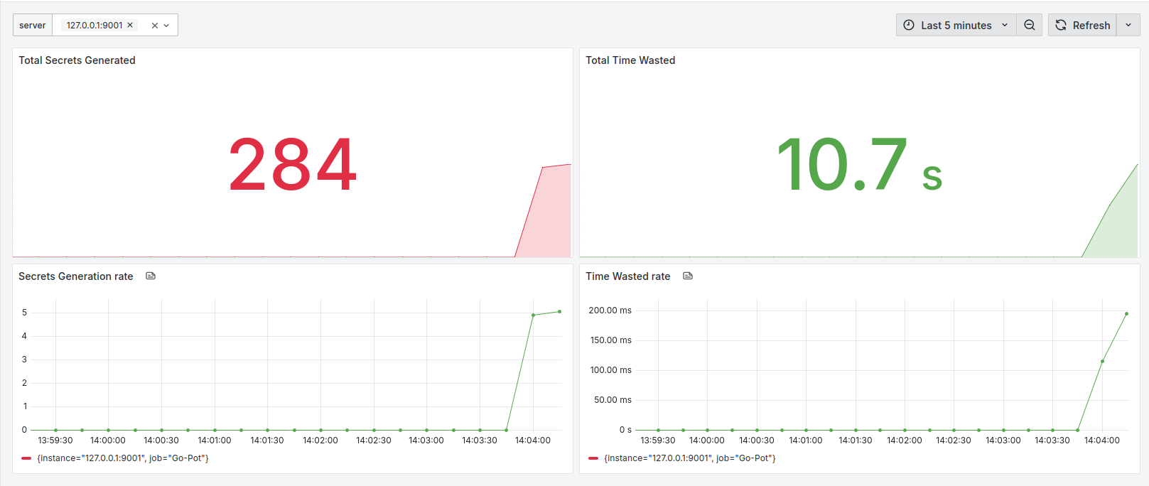Click the zoom out time range magnifier icon
The width and height of the screenshot is (1149, 486).
click(1029, 25)
